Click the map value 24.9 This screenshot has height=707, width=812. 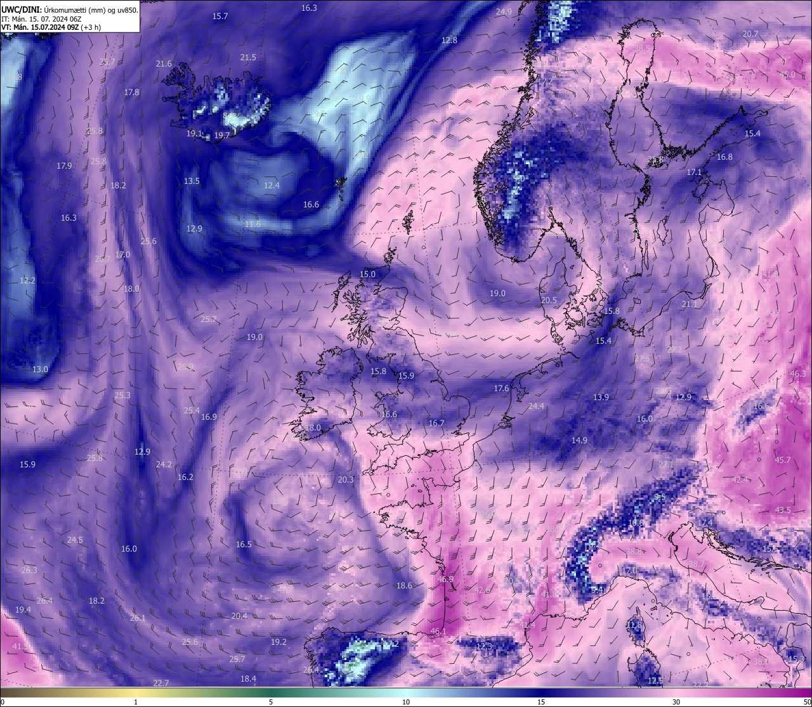point(504,11)
